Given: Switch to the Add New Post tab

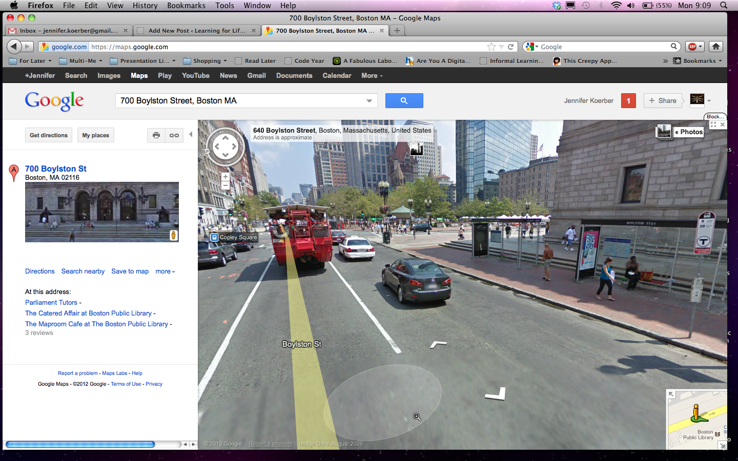Looking at the screenshot, I should pos(197,31).
